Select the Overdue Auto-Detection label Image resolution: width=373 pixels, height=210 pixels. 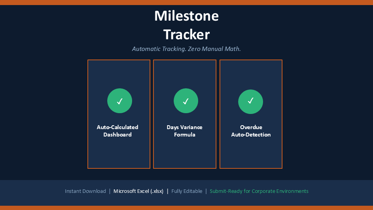tap(251, 131)
